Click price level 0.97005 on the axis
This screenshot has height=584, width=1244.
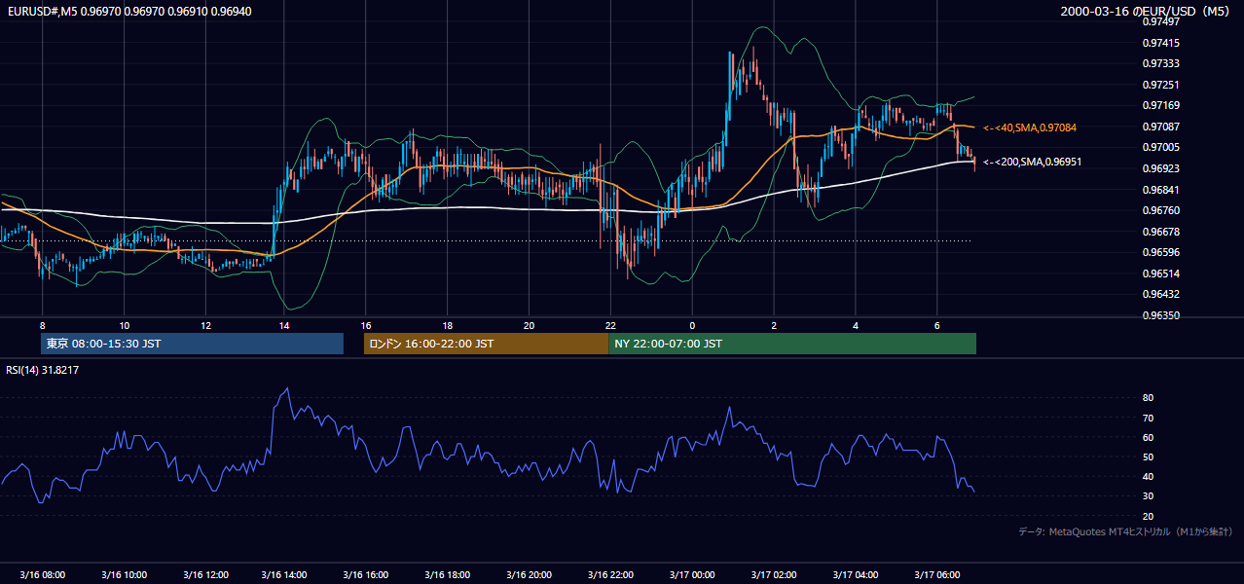click(x=1160, y=147)
